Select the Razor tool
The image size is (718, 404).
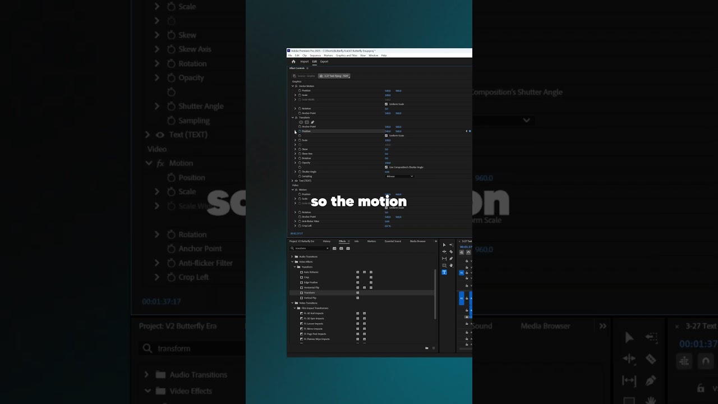click(x=451, y=252)
